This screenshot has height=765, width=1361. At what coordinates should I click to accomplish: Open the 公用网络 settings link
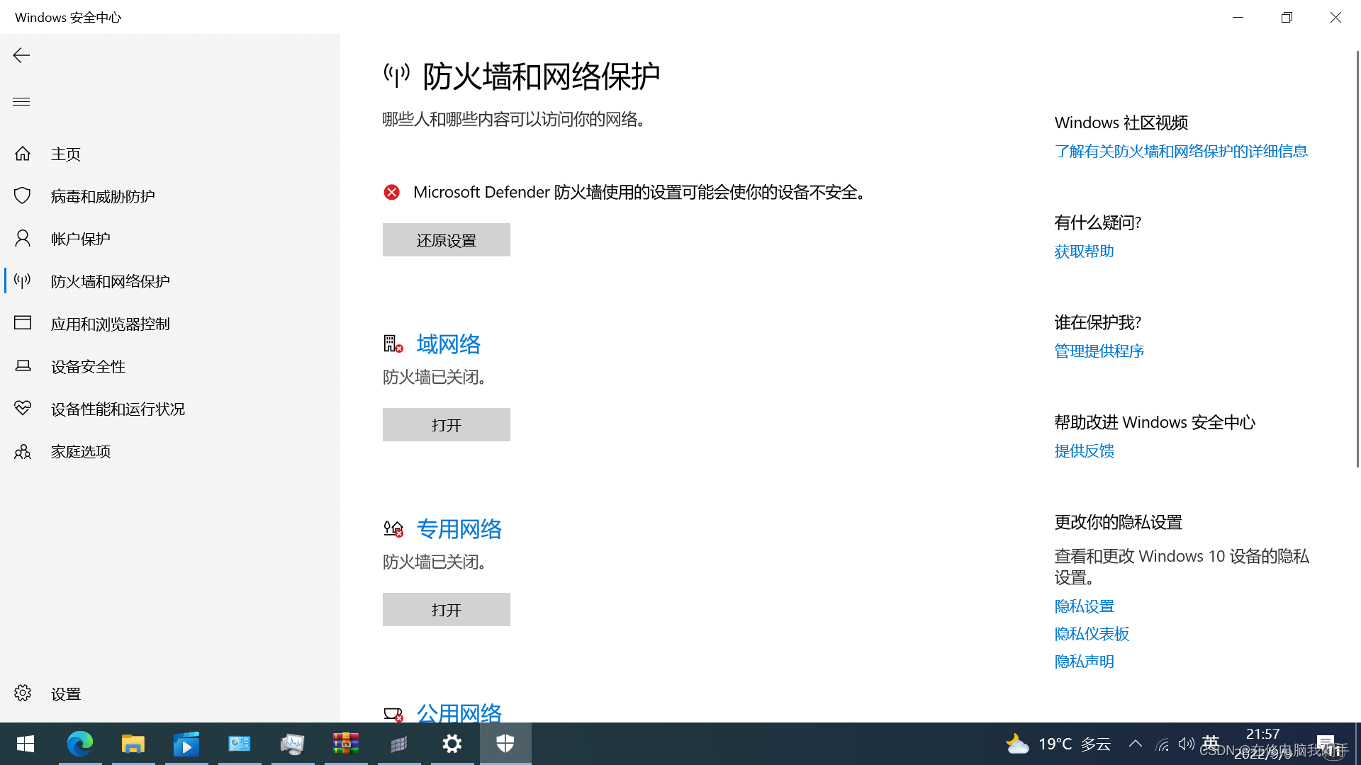pos(459,712)
